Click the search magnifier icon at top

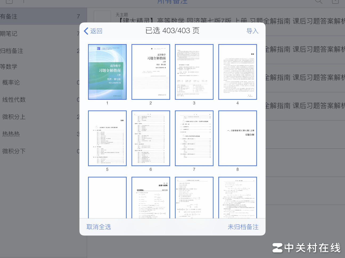pyautogui.click(x=318, y=2)
